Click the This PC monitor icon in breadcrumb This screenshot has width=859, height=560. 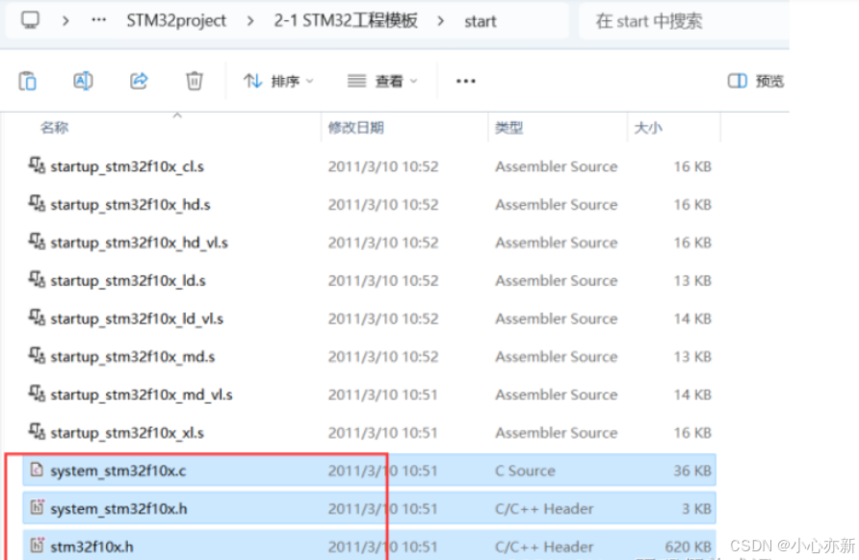pyautogui.click(x=30, y=21)
